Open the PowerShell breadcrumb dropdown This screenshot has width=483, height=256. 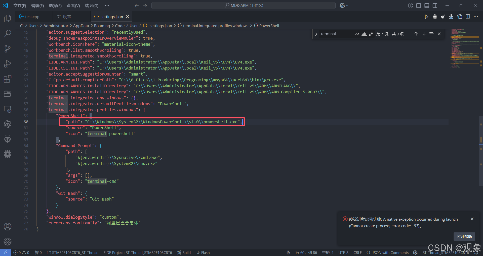tap(269, 25)
